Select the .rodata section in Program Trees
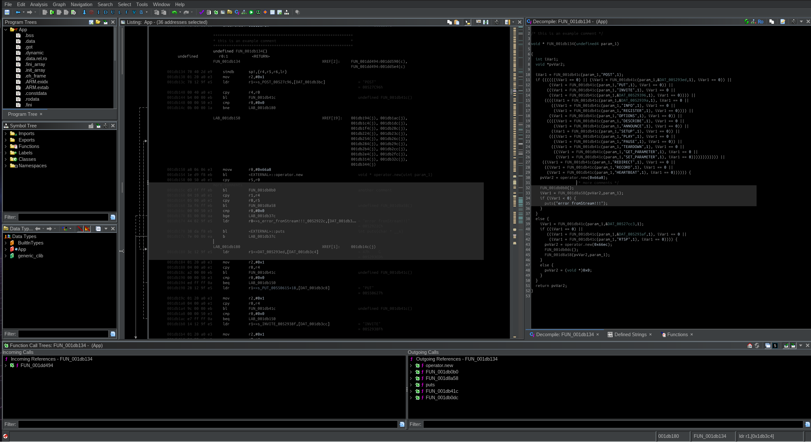The width and height of the screenshot is (811, 442). (x=32, y=99)
